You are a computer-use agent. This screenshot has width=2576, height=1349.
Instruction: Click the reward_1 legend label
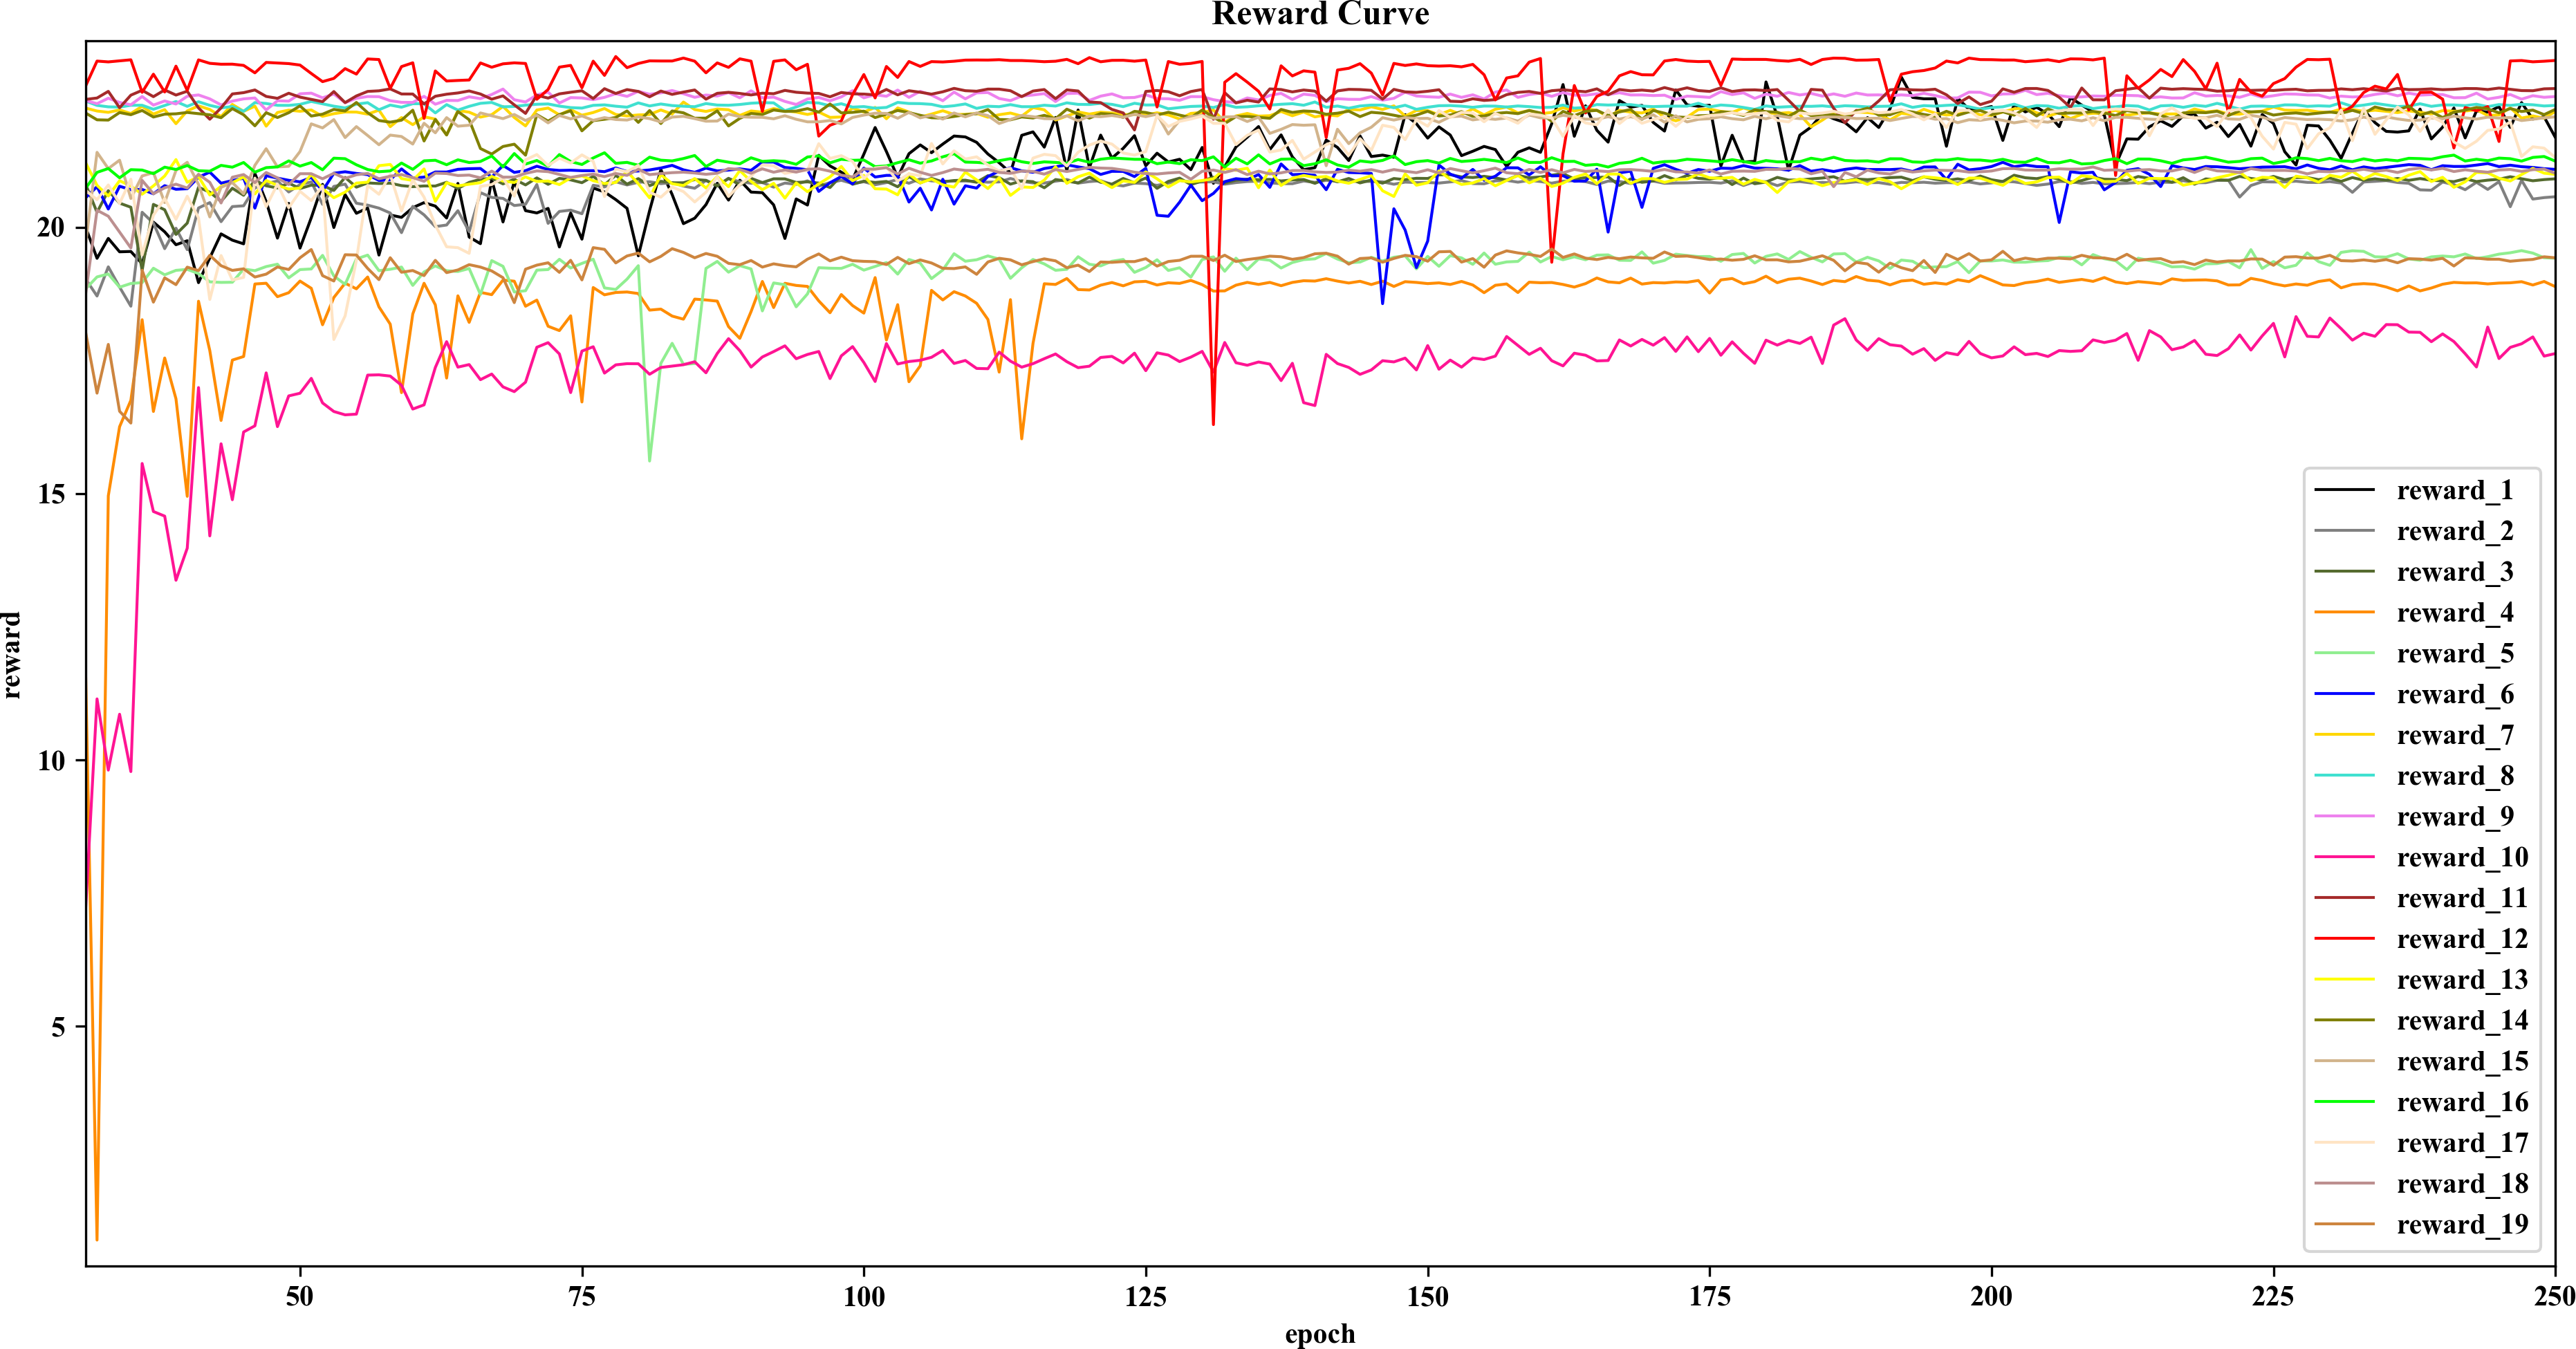(2454, 491)
